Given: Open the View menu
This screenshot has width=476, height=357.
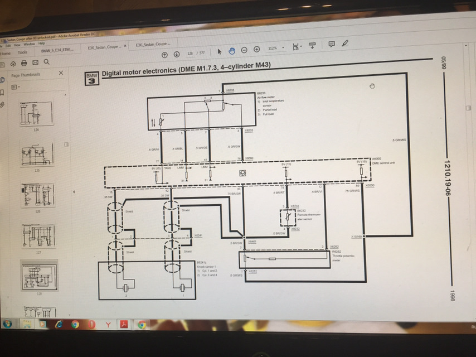Looking at the screenshot, I should point(17,45).
